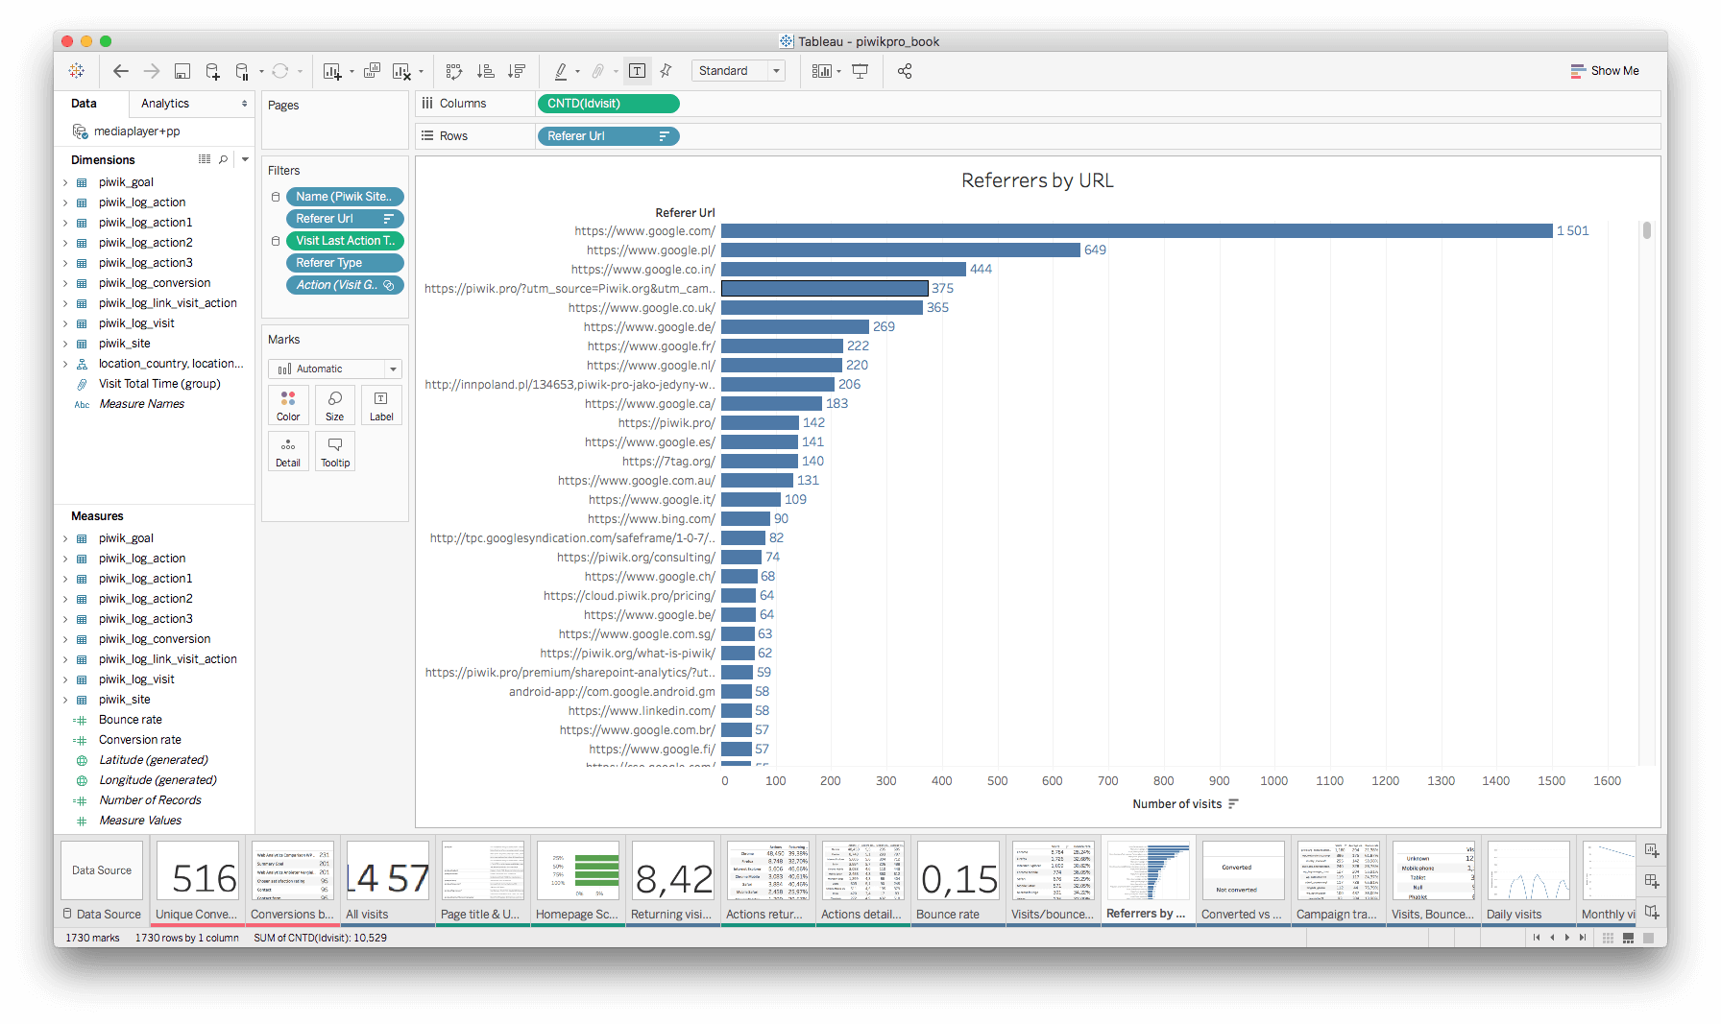Select the Conversion rate measure
The width and height of the screenshot is (1721, 1024).
(x=140, y=740)
